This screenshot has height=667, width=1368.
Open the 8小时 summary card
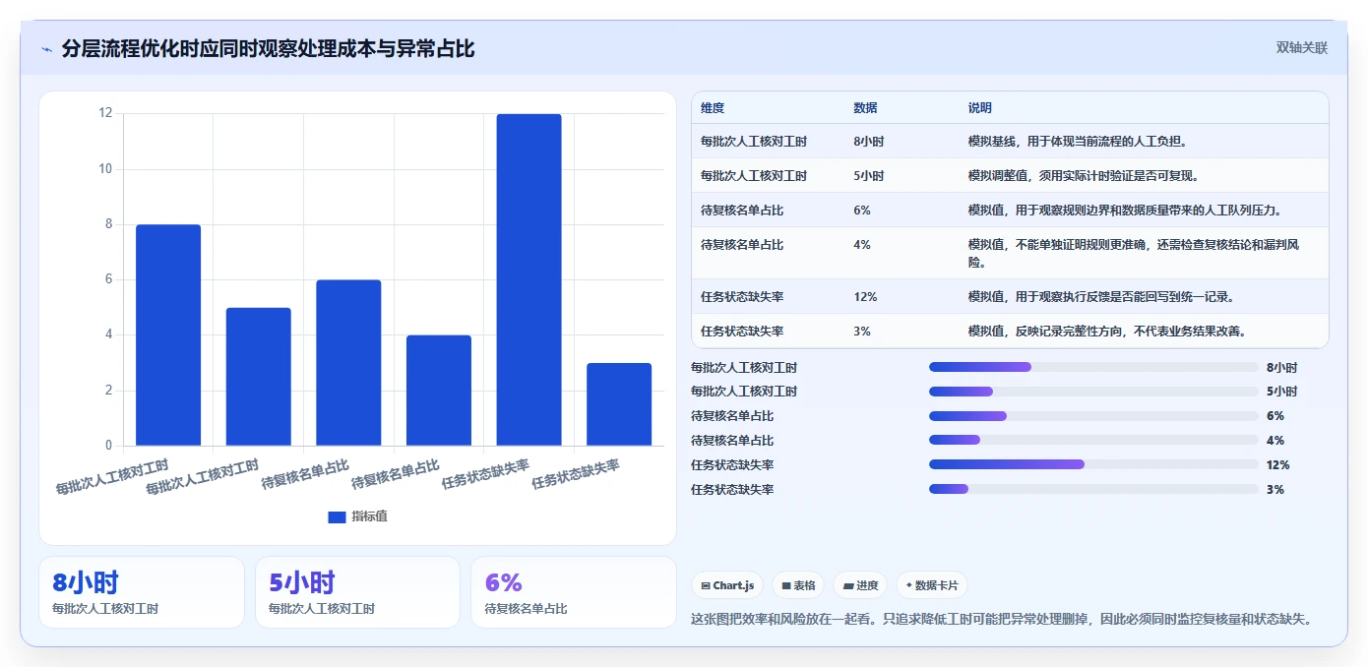(142, 592)
